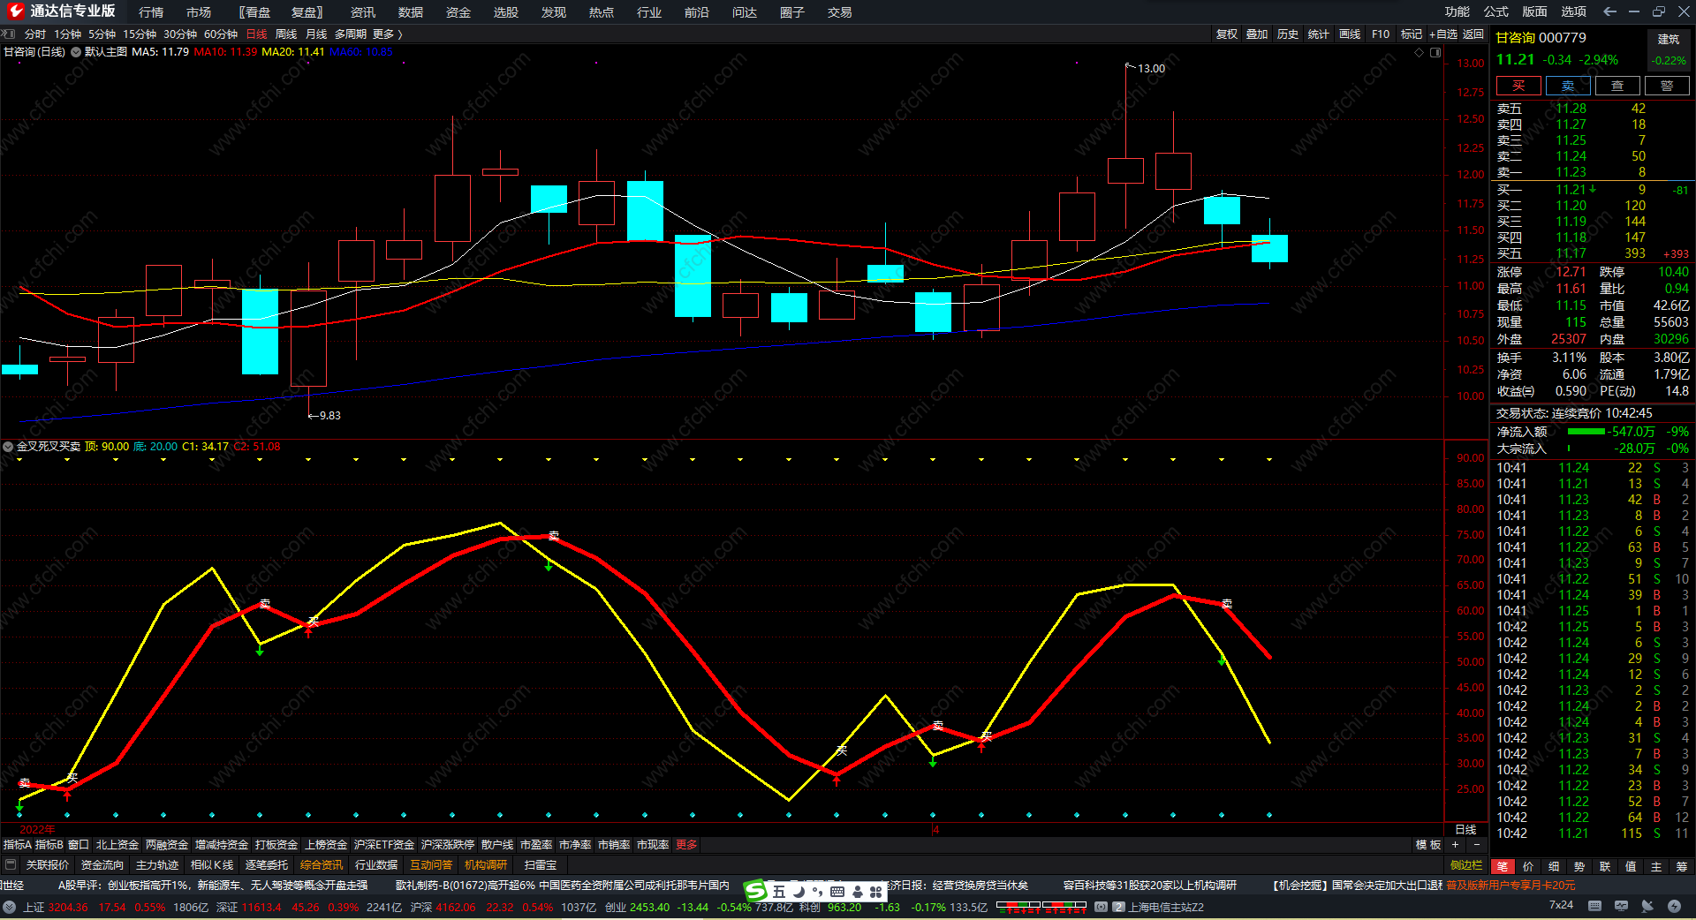This screenshot has width=1696, height=920.
Task: Switch chart to 1分钟 period
Action: [67, 34]
